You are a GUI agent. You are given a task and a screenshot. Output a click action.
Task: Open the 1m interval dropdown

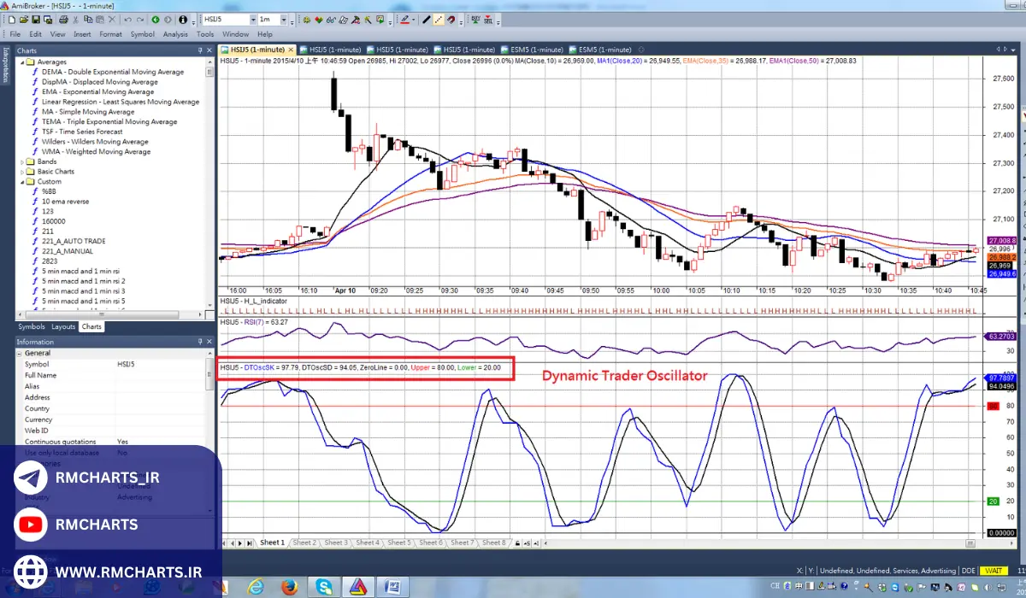click(283, 19)
